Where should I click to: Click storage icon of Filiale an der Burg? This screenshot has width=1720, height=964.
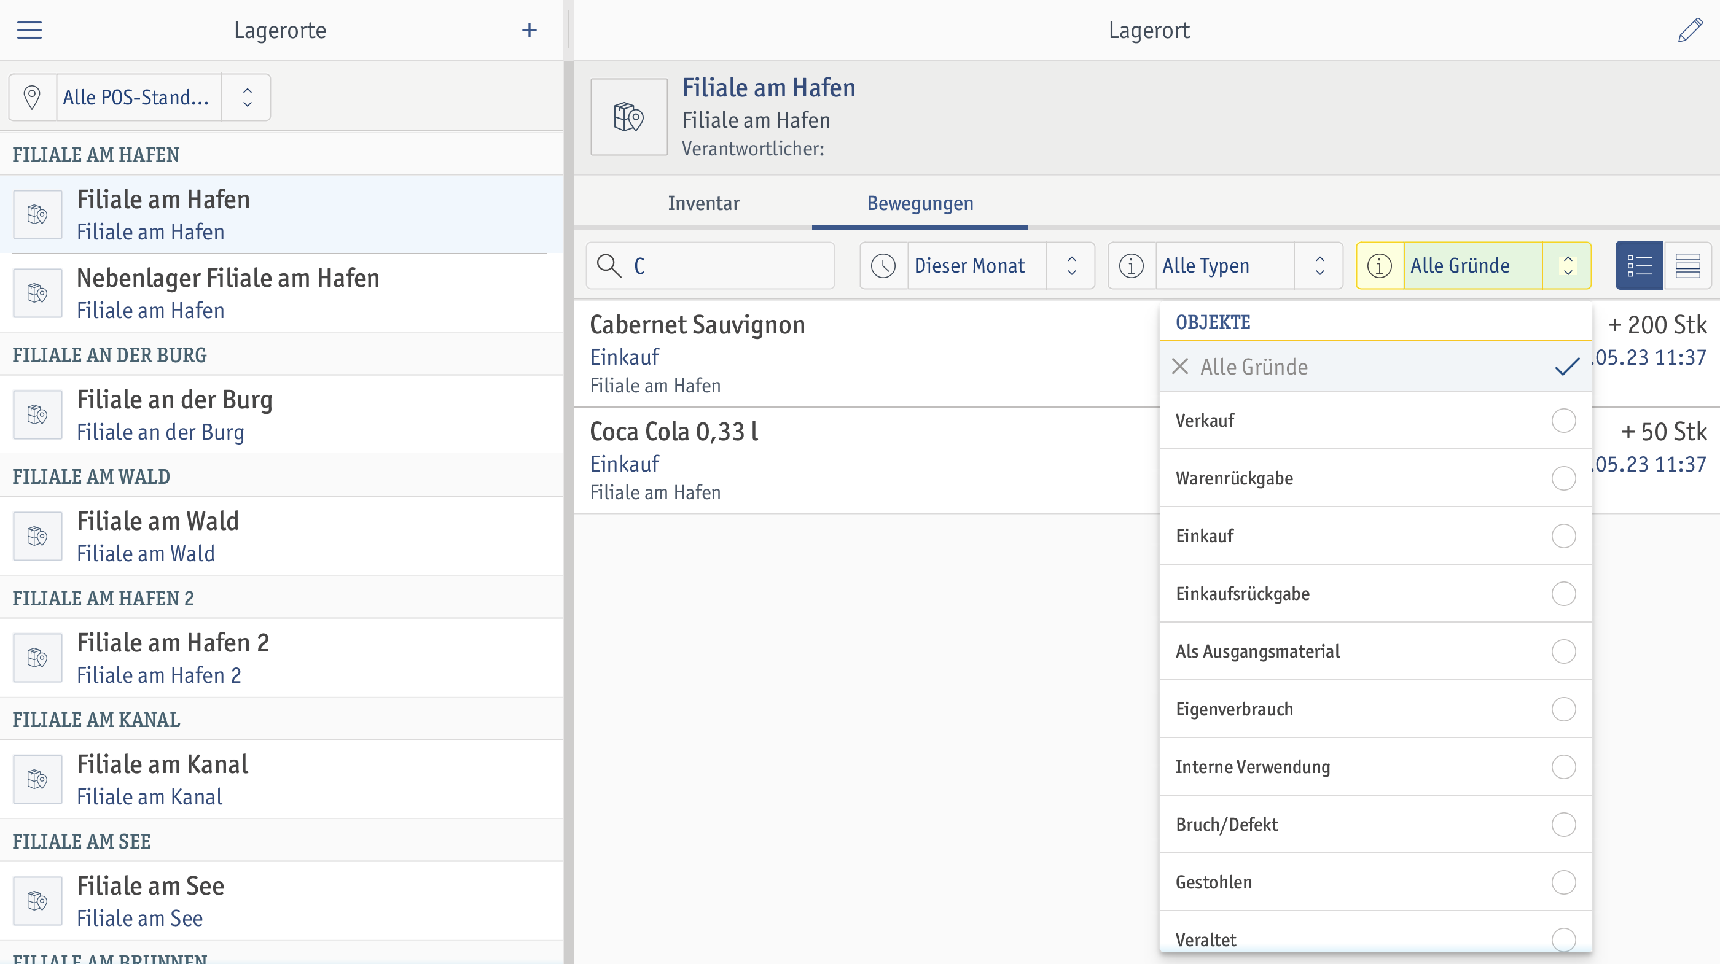(x=38, y=414)
